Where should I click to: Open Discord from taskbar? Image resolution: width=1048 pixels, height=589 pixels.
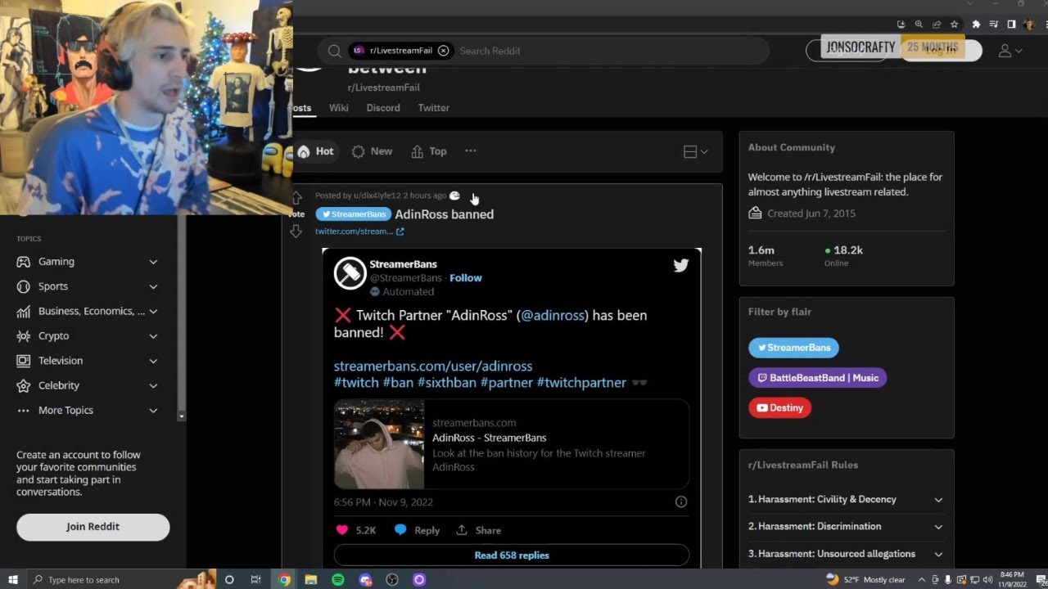(365, 580)
